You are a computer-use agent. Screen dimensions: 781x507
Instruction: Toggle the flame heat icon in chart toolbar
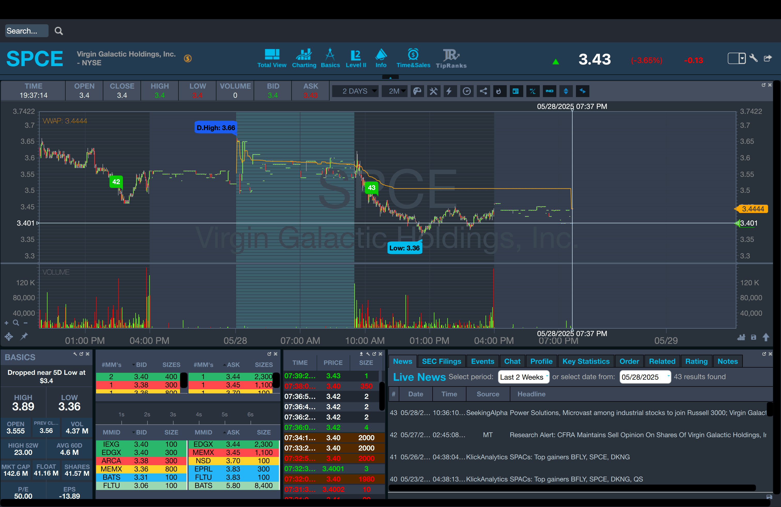[x=499, y=91]
